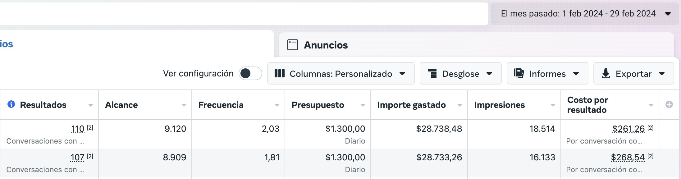Click the Columnas bars icon
This screenshot has height=179, width=681.
(x=280, y=74)
